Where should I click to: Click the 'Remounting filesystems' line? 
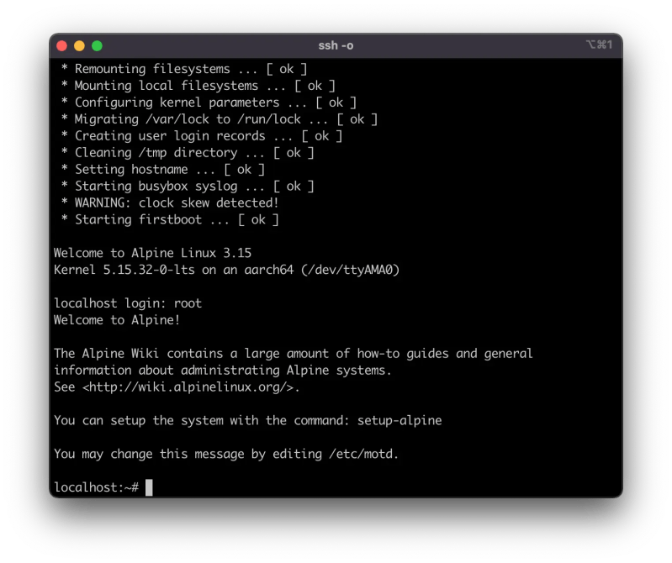click(x=184, y=69)
